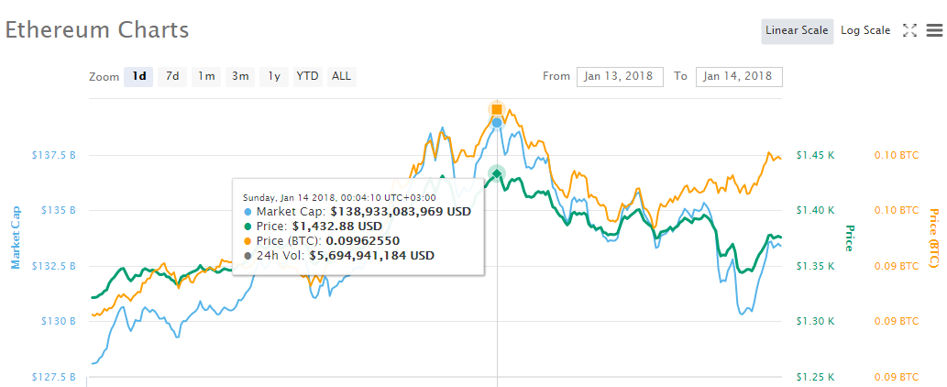Click the Ethereum Charts heading
The width and height of the screenshot is (947, 387).
coord(97,29)
